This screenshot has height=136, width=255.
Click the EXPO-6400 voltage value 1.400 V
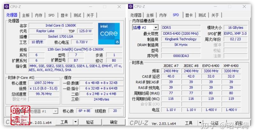coord(211,110)
